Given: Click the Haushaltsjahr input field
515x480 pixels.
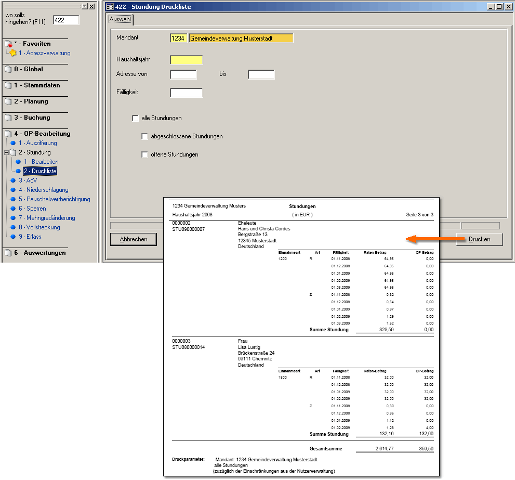Looking at the screenshot, I should (186, 60).
